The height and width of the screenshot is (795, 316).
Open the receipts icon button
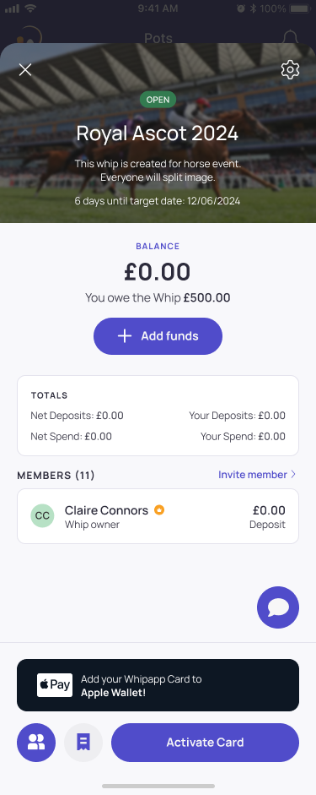(x=83, y=743)
